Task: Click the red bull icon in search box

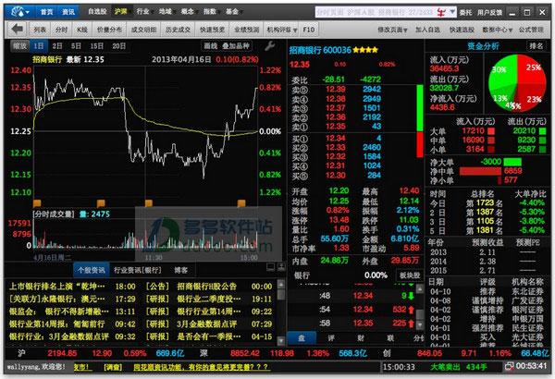Action: 441,12
